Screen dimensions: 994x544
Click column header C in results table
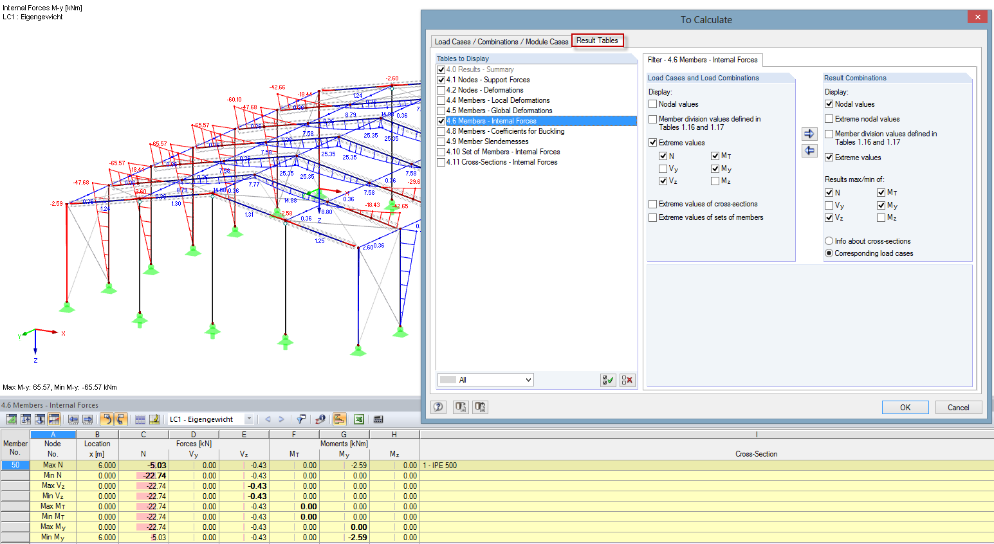click(143, 435)
